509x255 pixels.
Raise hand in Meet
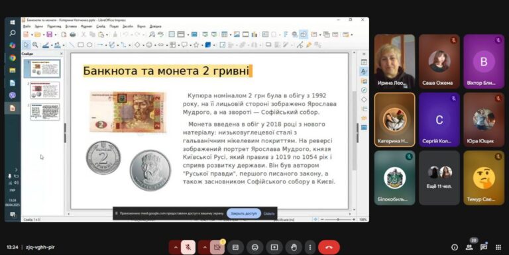click(x=294, y=247)
